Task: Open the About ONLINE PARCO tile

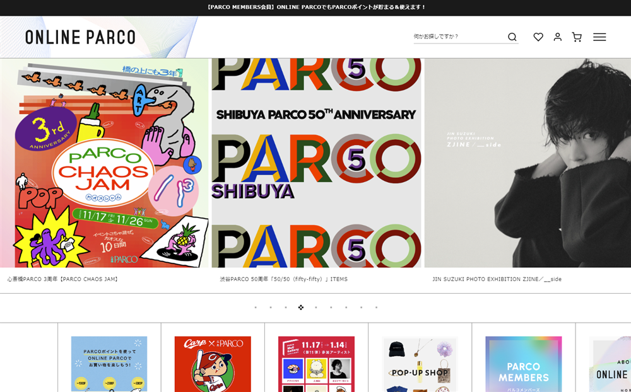Action: [610, 364]
